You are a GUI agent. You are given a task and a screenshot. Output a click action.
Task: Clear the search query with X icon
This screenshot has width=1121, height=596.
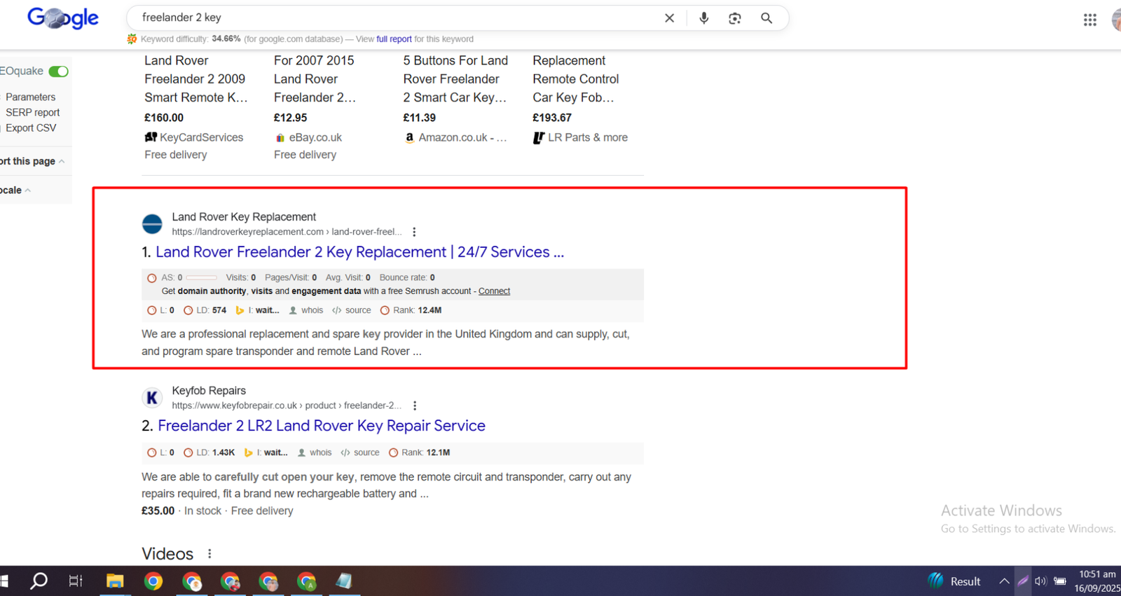click(669, 18)
